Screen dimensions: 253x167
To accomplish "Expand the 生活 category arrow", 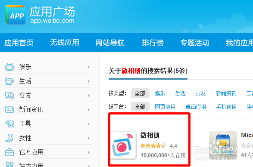I will tap(89, 81).
